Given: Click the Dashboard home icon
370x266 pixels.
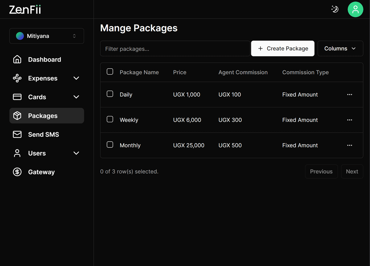Looking at the screenshot, I should click(x=17, y=59).
